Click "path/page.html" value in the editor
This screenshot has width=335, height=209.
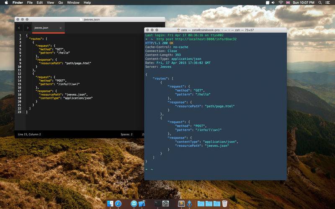point(78,63)
